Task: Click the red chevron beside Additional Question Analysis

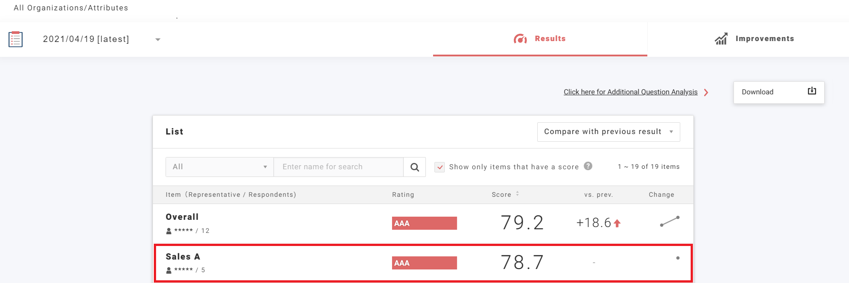Action: (706, 93)
